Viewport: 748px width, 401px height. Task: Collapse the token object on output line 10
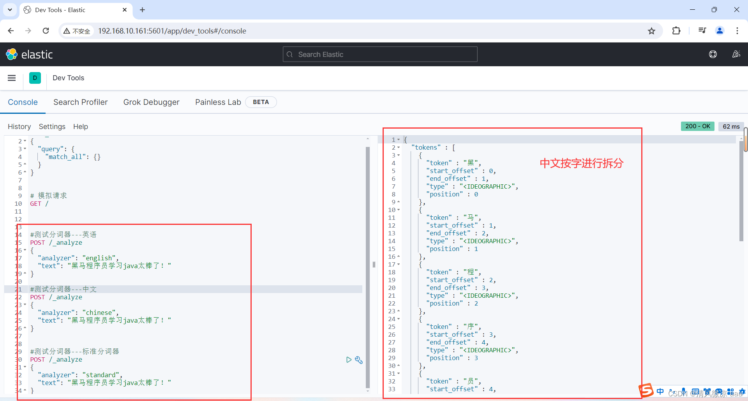pyautogui.click(x=399, y=210)
